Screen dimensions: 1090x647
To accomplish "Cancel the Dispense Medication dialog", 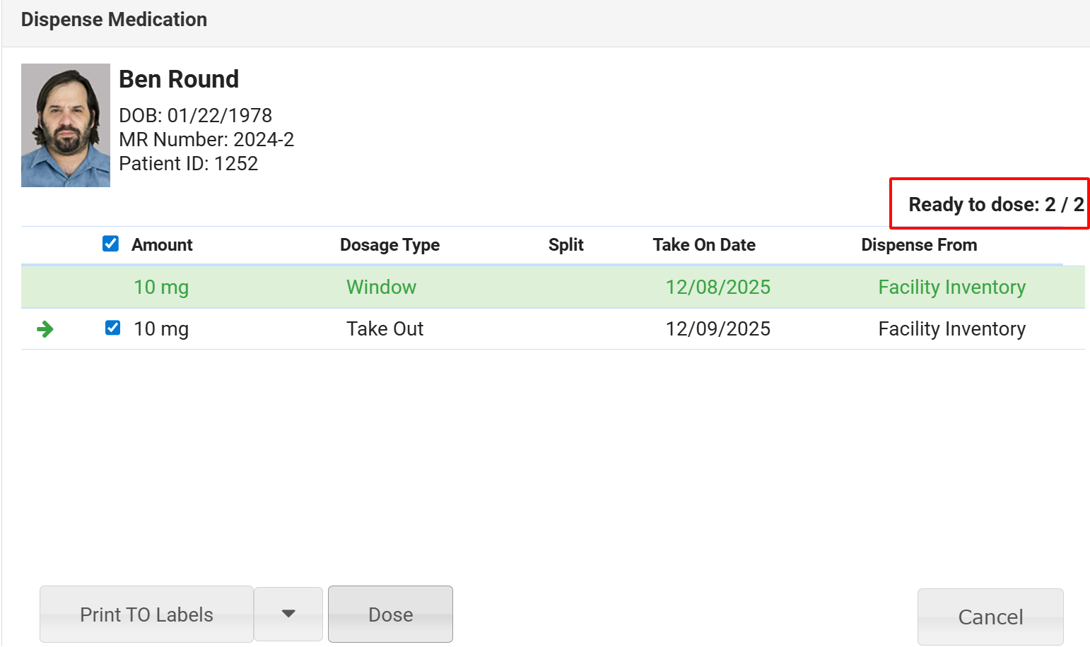I will coord(990,617).
